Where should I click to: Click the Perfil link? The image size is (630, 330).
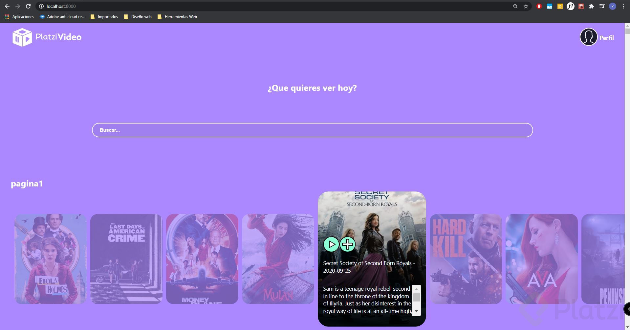click(x=606, y=38)
